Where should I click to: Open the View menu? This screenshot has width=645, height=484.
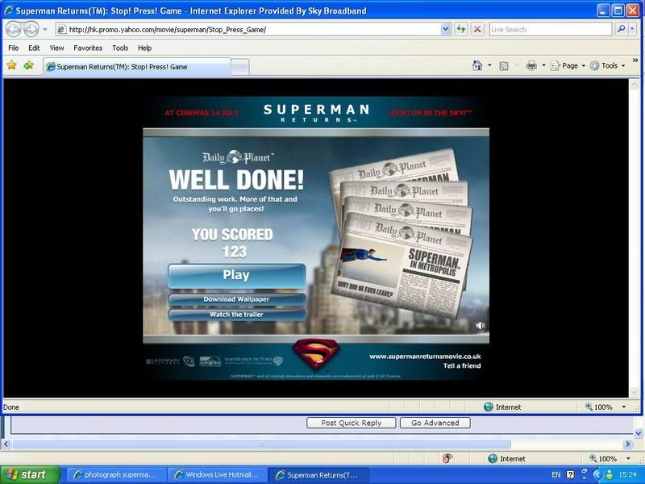point(56,48)
